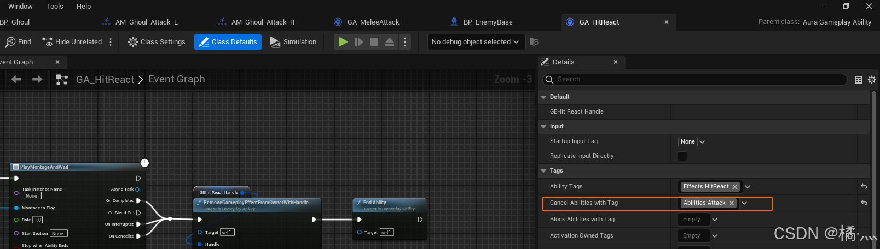The image size is (880, 249).
Task: Click the Details search field
Action: [694, 80]
